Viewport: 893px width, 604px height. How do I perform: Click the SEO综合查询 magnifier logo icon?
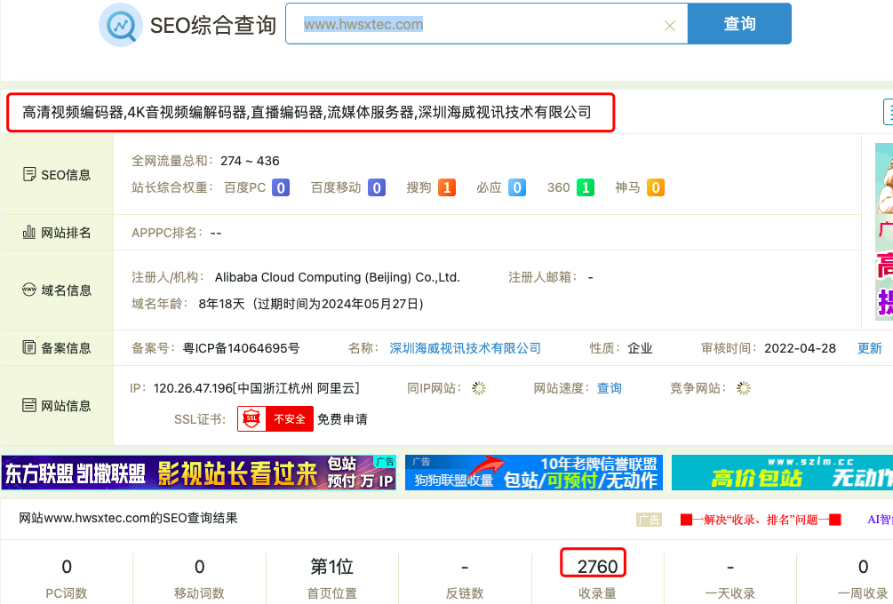point(120,25)
